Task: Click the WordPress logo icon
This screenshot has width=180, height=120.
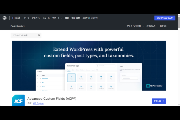Action: click(4, 18)
